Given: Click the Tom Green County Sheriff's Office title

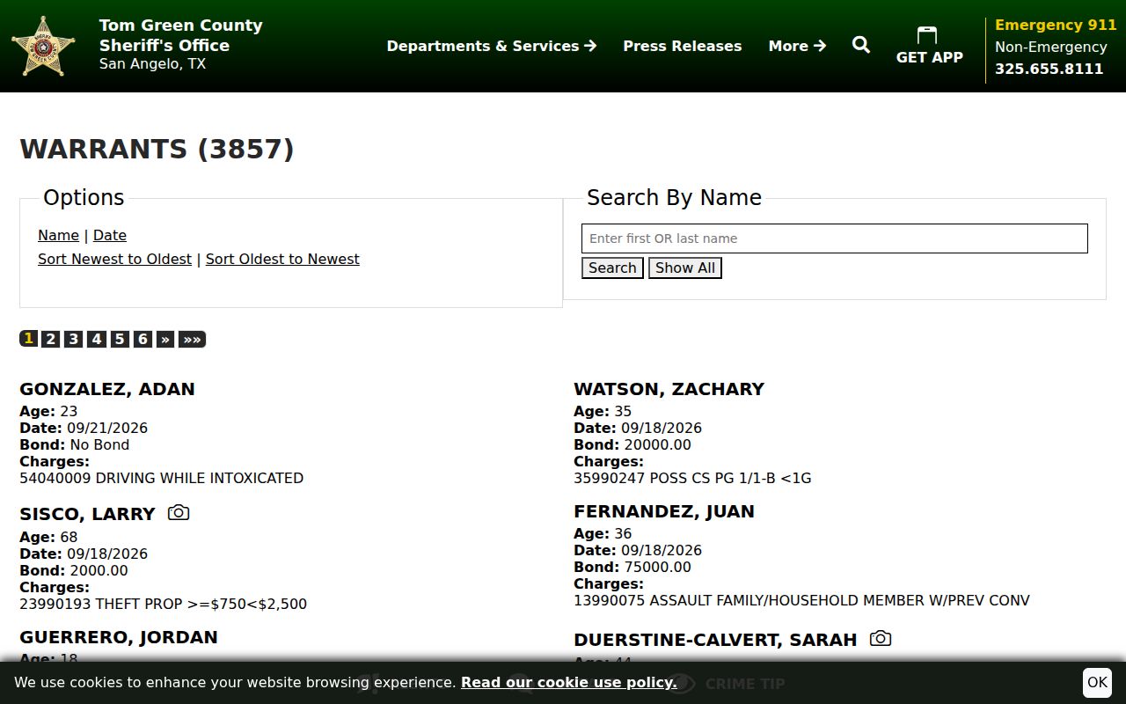Looking at the screenshot, I should pos(180,35).
